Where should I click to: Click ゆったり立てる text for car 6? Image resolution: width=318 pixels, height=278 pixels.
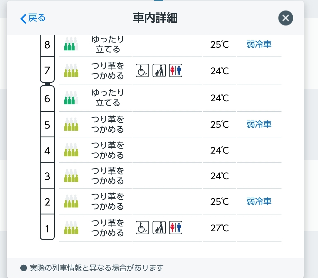coord(107,98)
